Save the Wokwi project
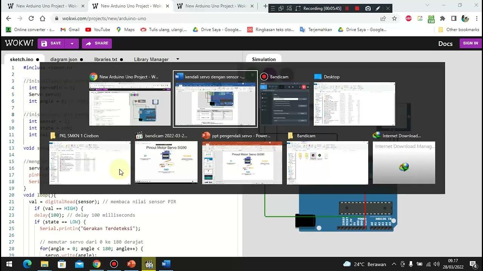This screenshot has height=271, width=483. 51,43
